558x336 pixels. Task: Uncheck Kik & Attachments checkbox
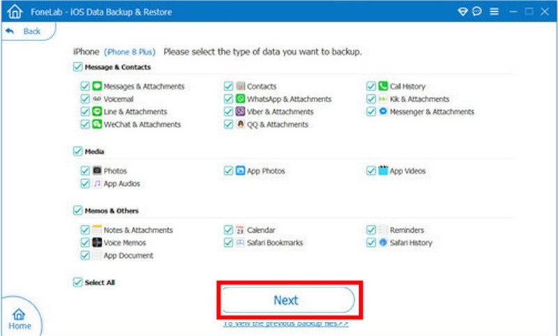click(371, 99)
